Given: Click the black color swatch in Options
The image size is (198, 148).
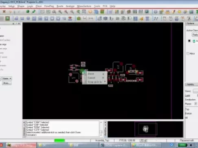Looking at the screenshot, I should click(x=189, y=41).
